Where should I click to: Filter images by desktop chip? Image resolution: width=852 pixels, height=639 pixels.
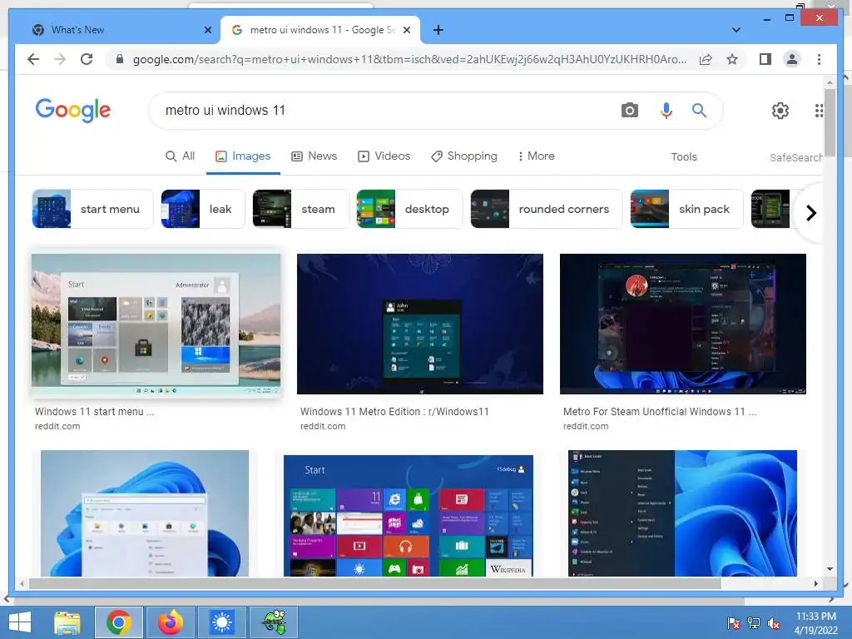coord(409,209)
